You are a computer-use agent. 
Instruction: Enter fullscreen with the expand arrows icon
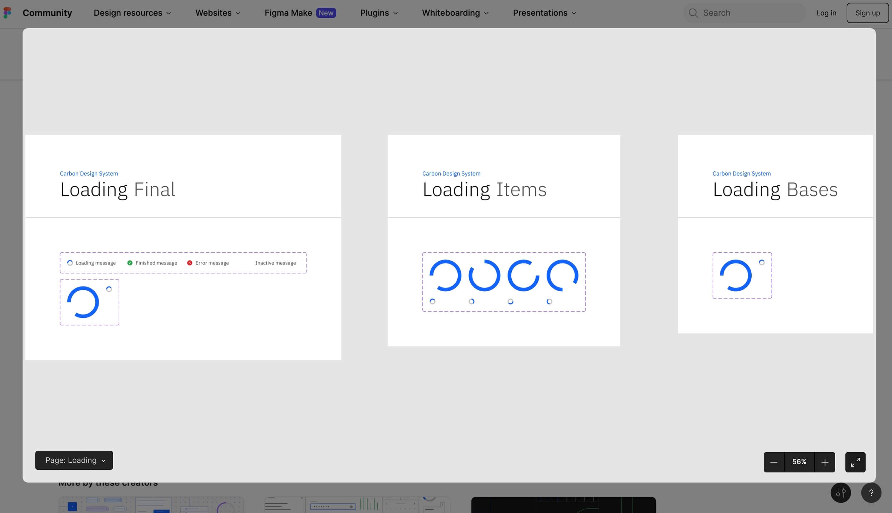[855, 462]
